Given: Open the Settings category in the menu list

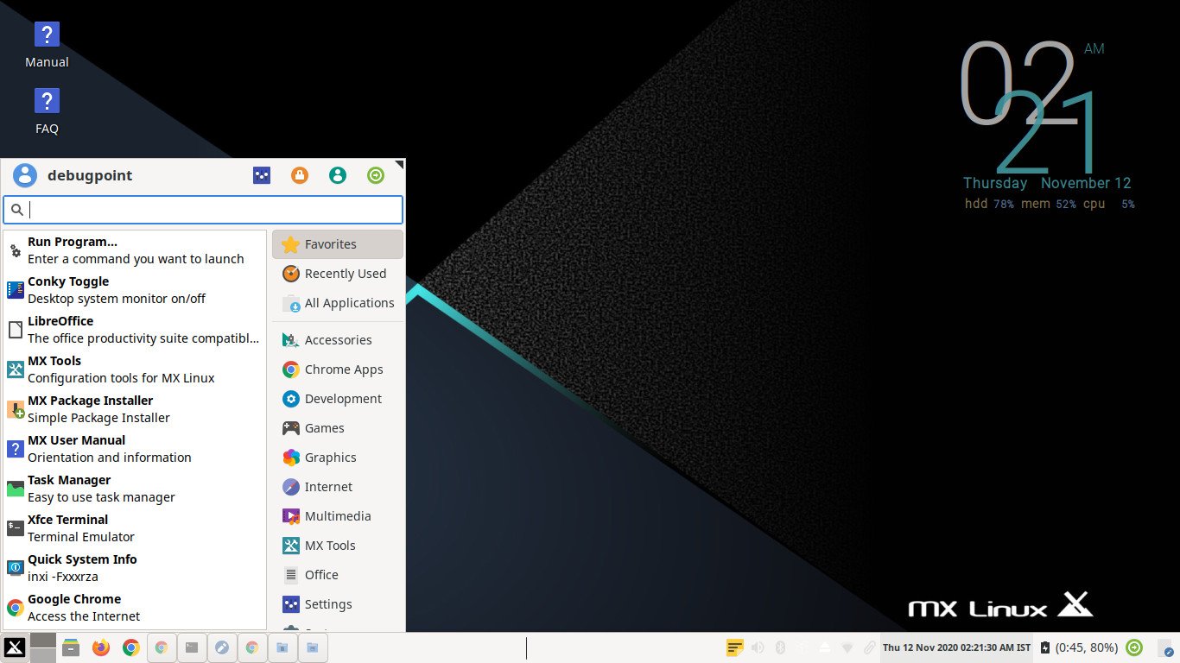Looking at the screenshot, I should [338, 604].
